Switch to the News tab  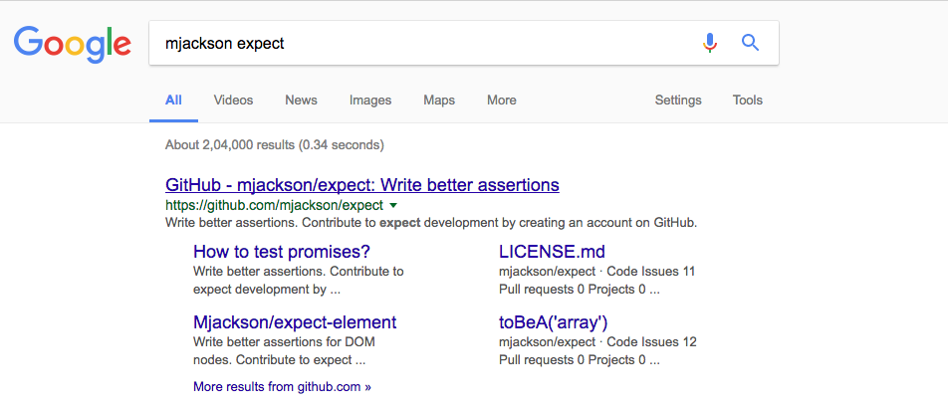301,101
